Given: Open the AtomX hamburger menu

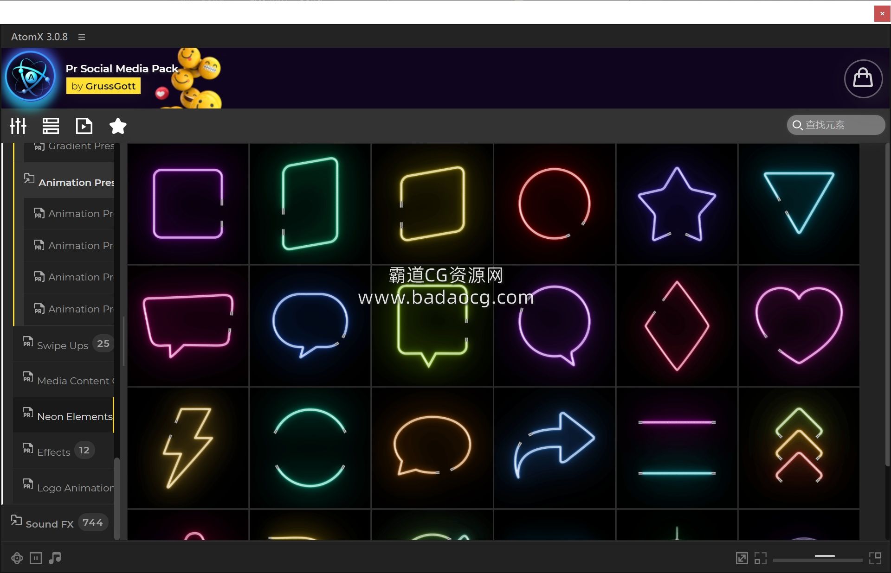Looking at the screenshot, I should coord(82,37).
